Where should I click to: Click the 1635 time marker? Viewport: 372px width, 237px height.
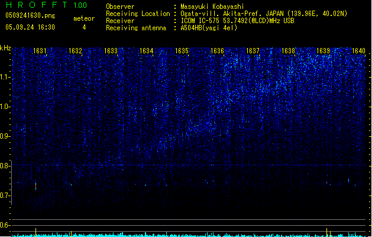(182, 51)
